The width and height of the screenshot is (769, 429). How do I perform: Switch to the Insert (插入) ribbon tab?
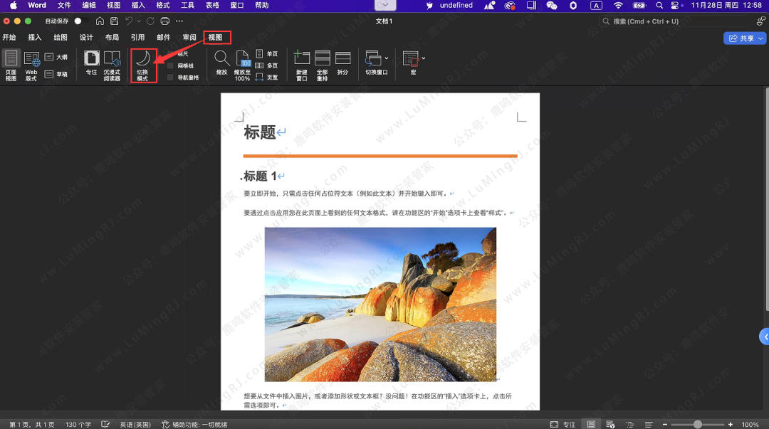(34, 37)
